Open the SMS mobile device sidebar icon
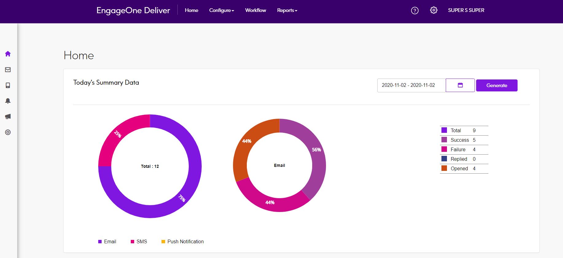 8,85
